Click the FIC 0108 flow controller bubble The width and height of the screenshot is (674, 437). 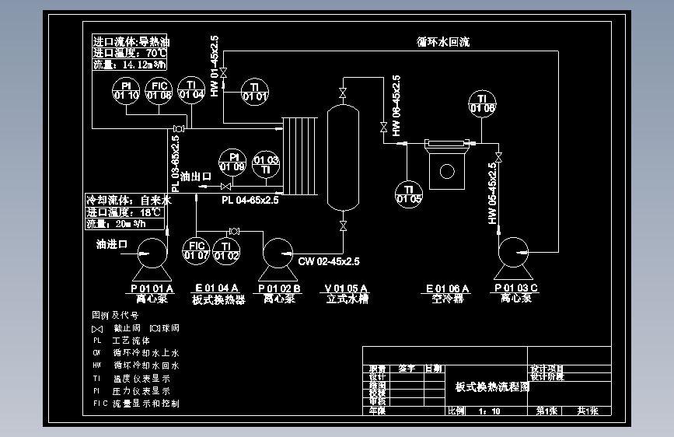pos(159,91)
